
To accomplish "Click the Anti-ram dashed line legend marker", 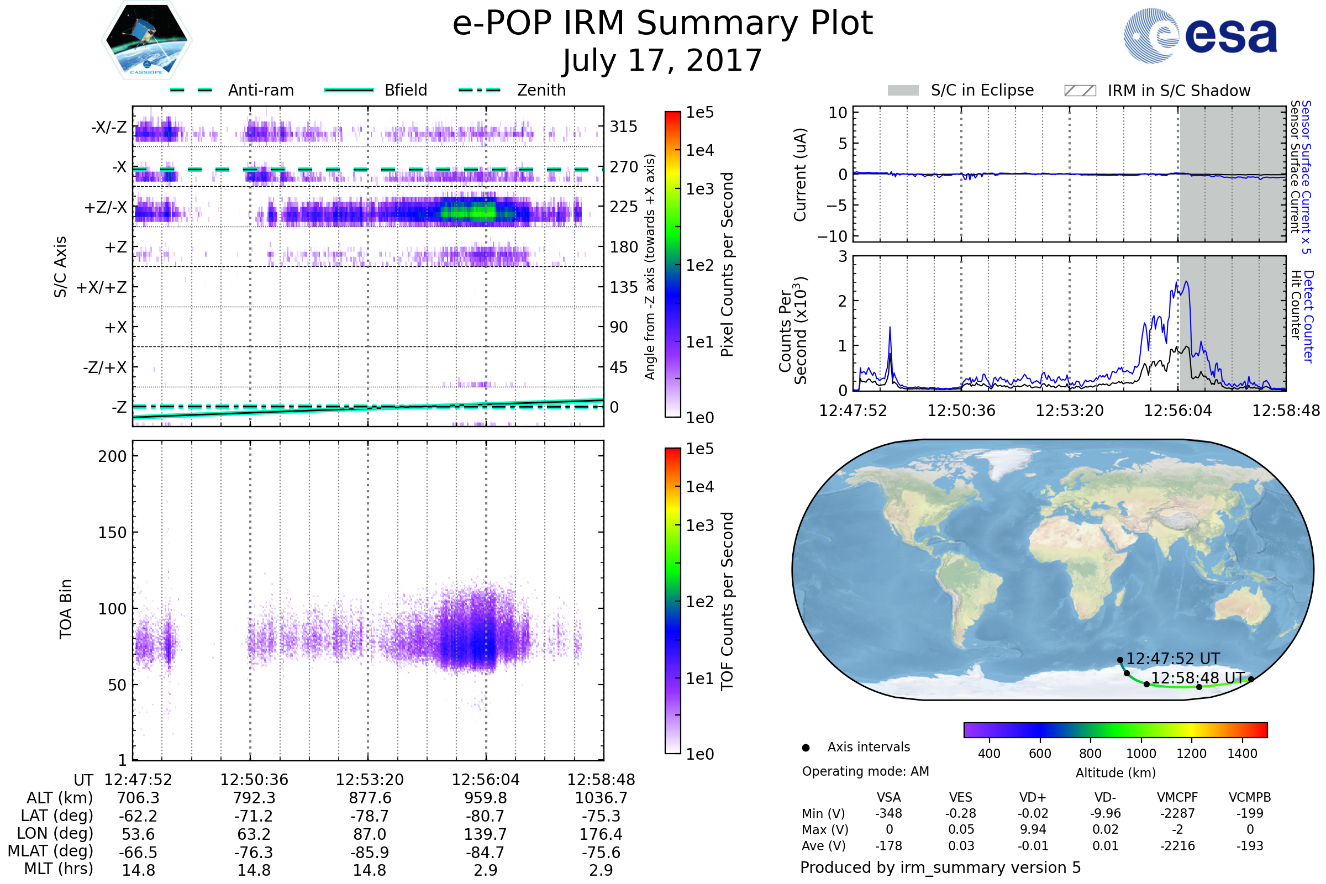I will 191,90.
